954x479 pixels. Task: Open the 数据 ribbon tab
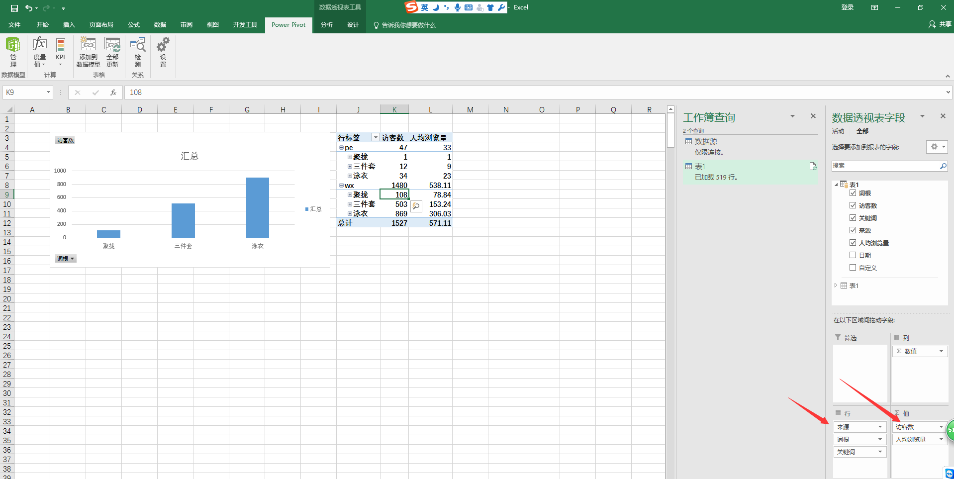click(x=160, y=25)
